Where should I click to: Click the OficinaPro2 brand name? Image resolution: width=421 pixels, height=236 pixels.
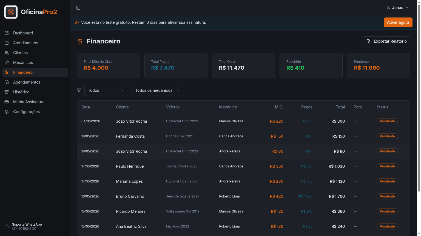39,12
